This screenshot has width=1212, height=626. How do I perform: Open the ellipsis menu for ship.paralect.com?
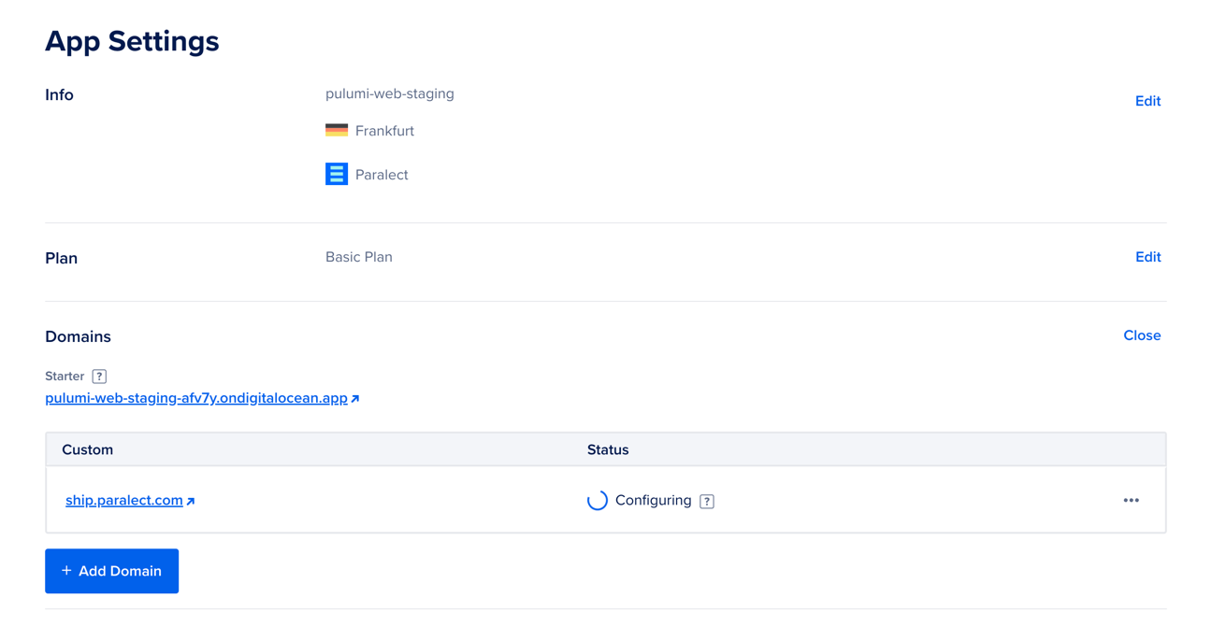[1132, 500]
